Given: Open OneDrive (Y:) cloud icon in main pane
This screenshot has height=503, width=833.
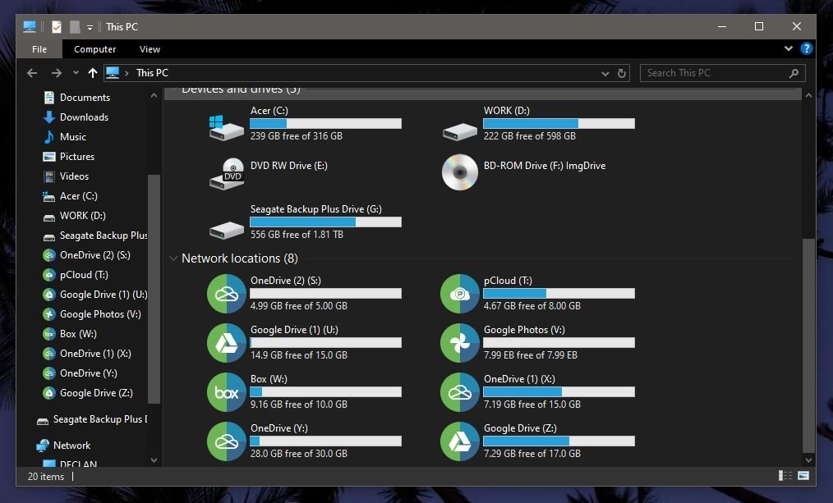Looking at the screenshot, I should coord(226,441).
